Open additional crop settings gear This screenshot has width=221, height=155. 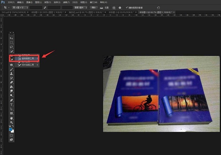click(120, 8)
